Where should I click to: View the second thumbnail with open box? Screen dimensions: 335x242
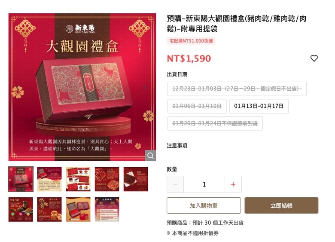[49, 179]
